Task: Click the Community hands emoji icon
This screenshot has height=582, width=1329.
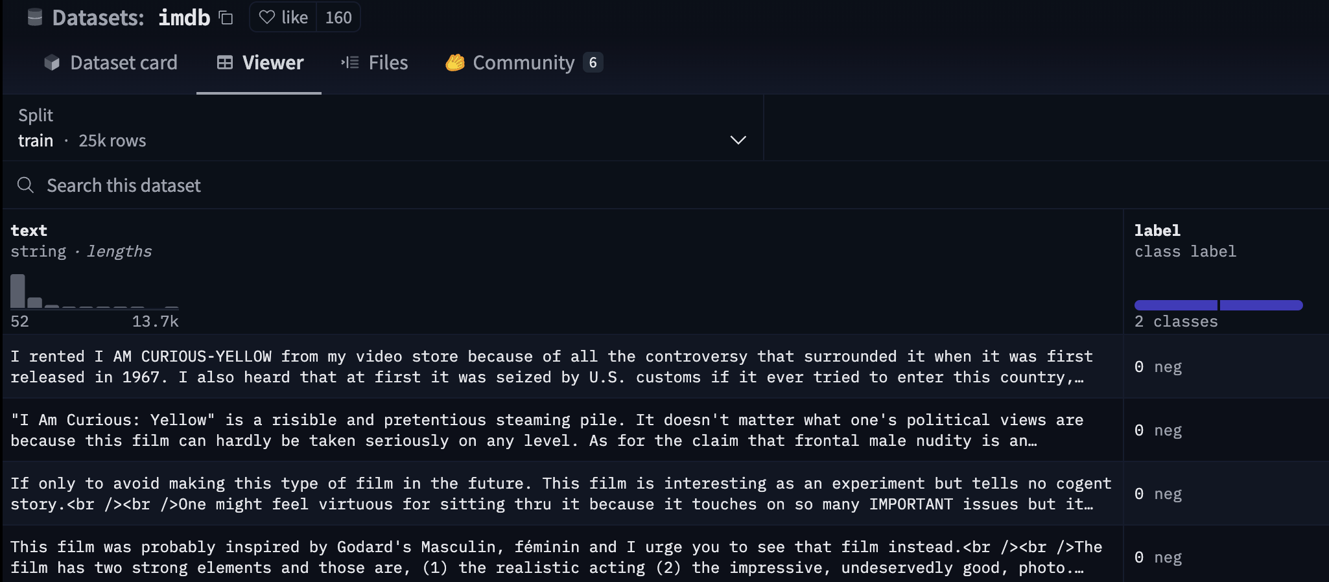Action: [455, 63]
